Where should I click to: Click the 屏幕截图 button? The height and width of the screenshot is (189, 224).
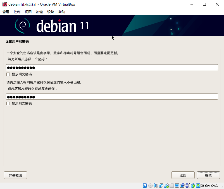coord(15,175)
